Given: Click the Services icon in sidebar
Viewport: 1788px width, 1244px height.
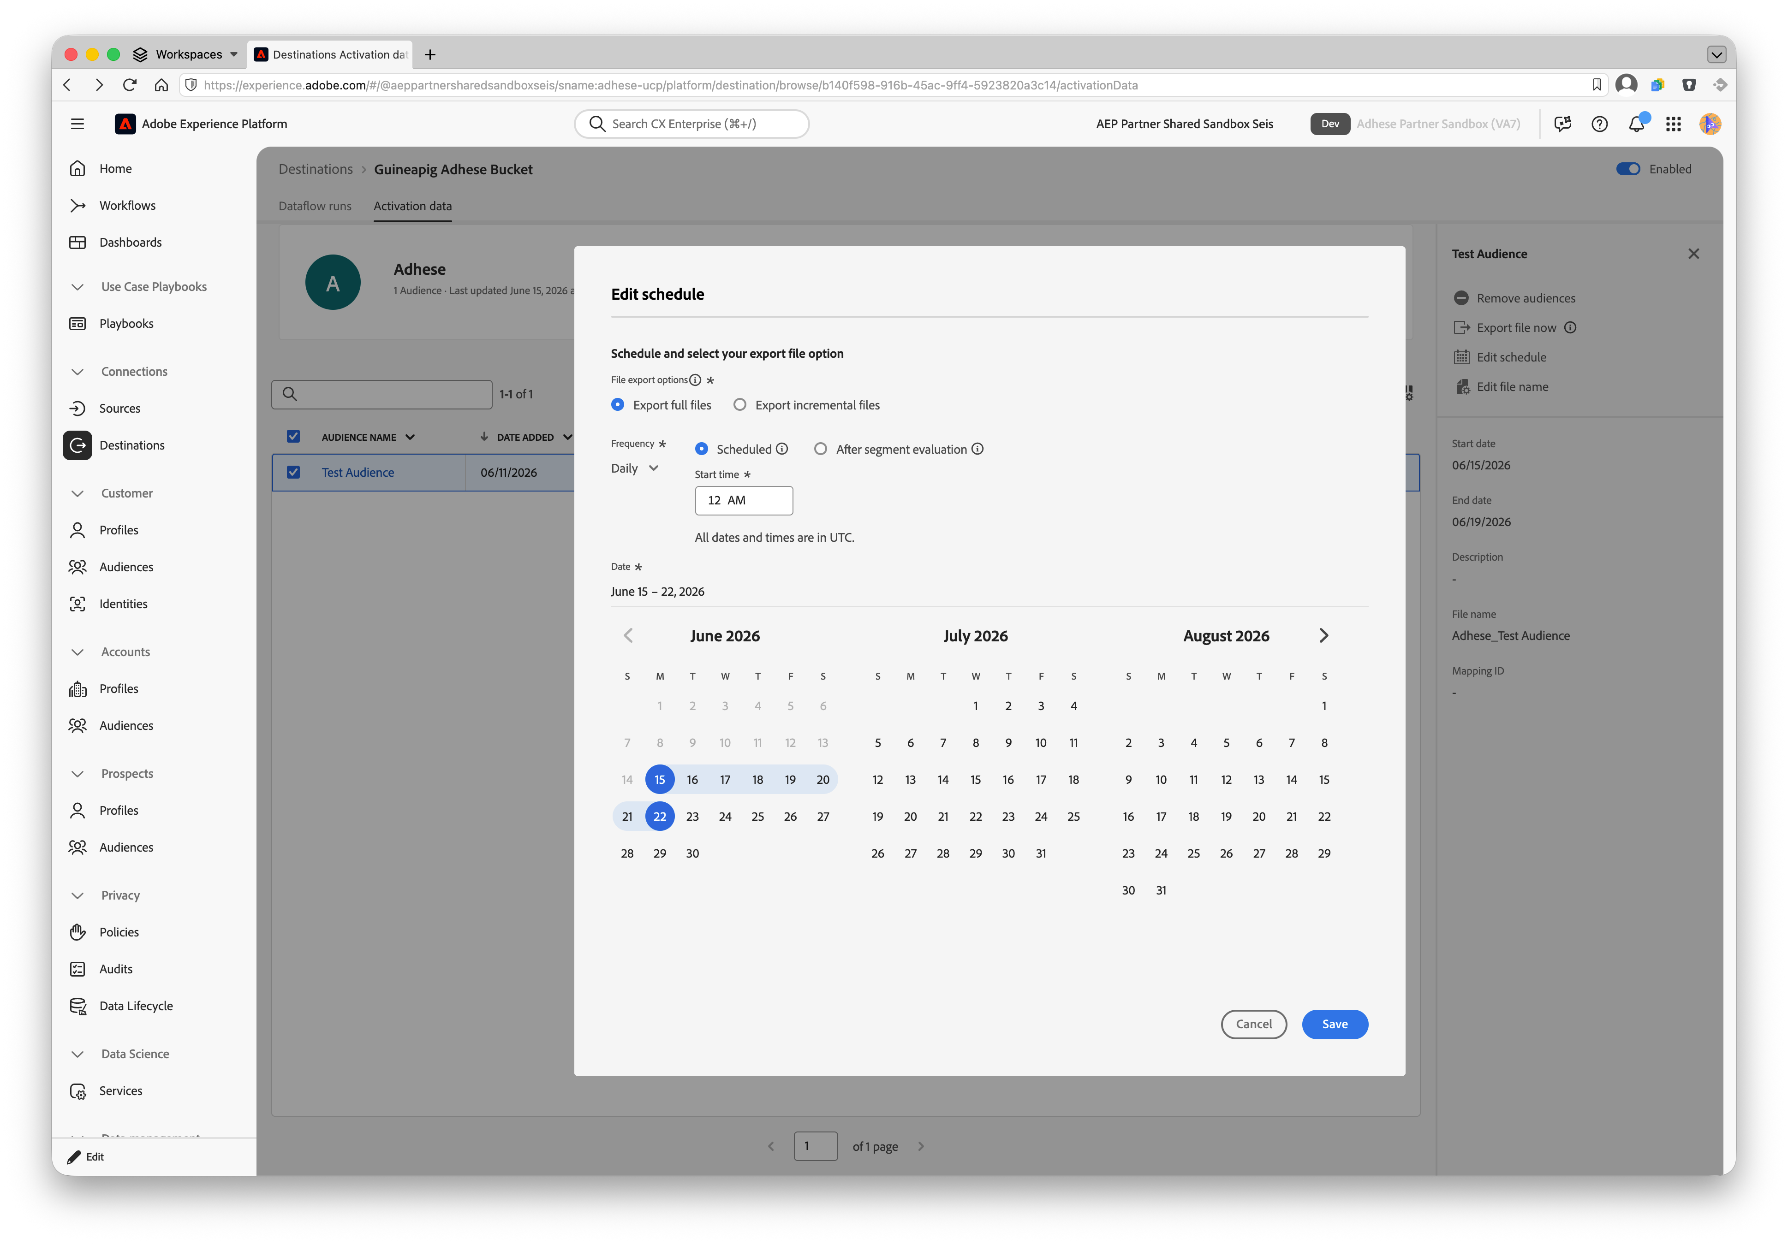Looking at the screenshot, I should [77, 1090].
